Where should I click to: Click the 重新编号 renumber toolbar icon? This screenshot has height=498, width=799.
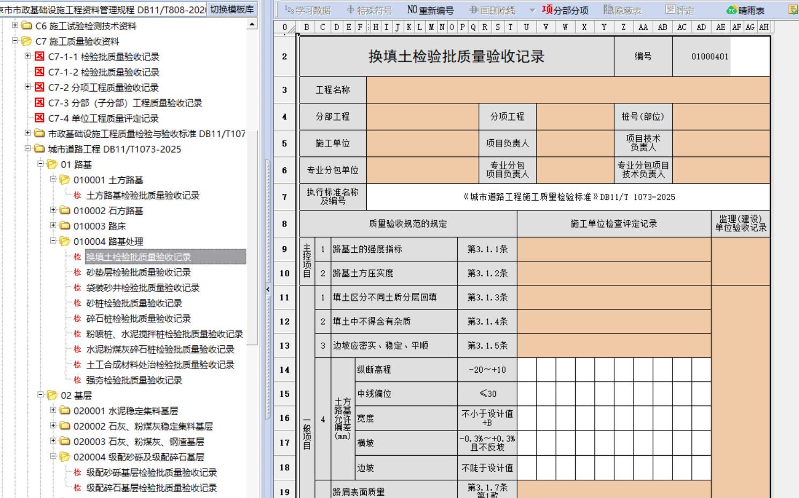point(429,10)
